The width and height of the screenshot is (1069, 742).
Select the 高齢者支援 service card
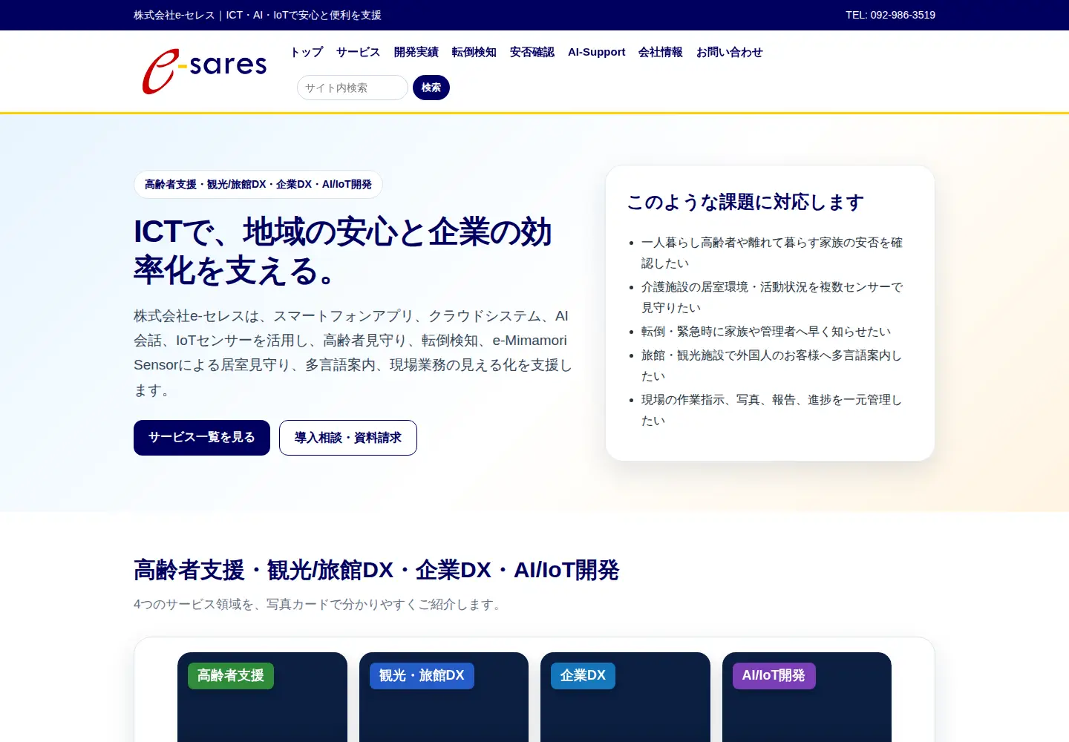coord(263,697)
